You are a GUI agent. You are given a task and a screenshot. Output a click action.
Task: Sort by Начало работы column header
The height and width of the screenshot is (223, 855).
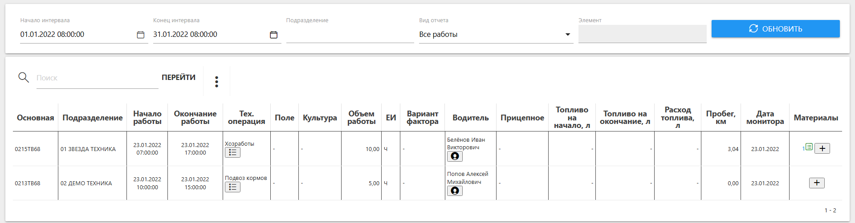click(147, 118)
